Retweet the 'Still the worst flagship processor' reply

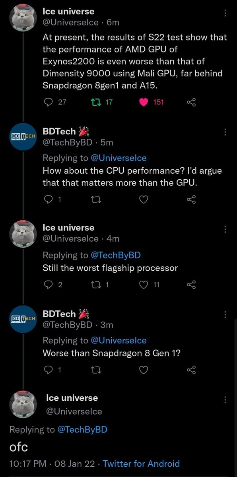(x=95, y=285)
